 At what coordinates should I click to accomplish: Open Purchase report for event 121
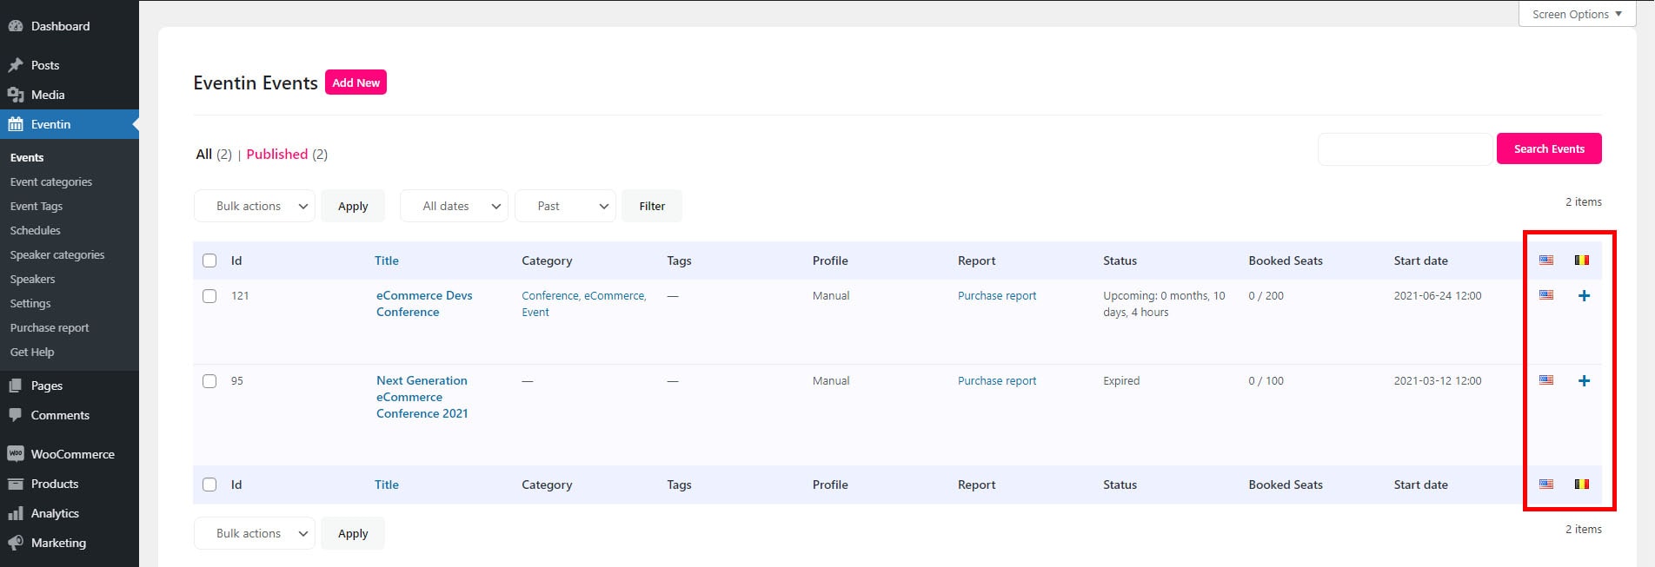click(x=997, y=295)
